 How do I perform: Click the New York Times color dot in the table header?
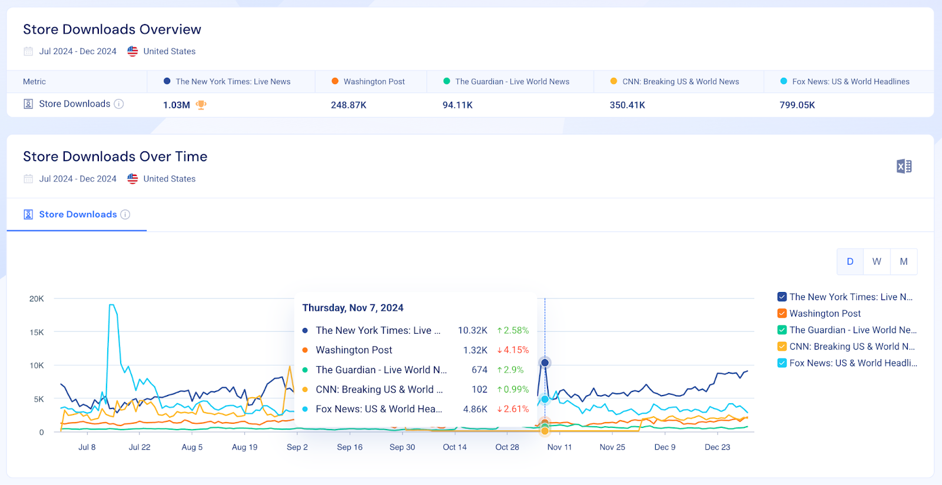pos(167,81)
